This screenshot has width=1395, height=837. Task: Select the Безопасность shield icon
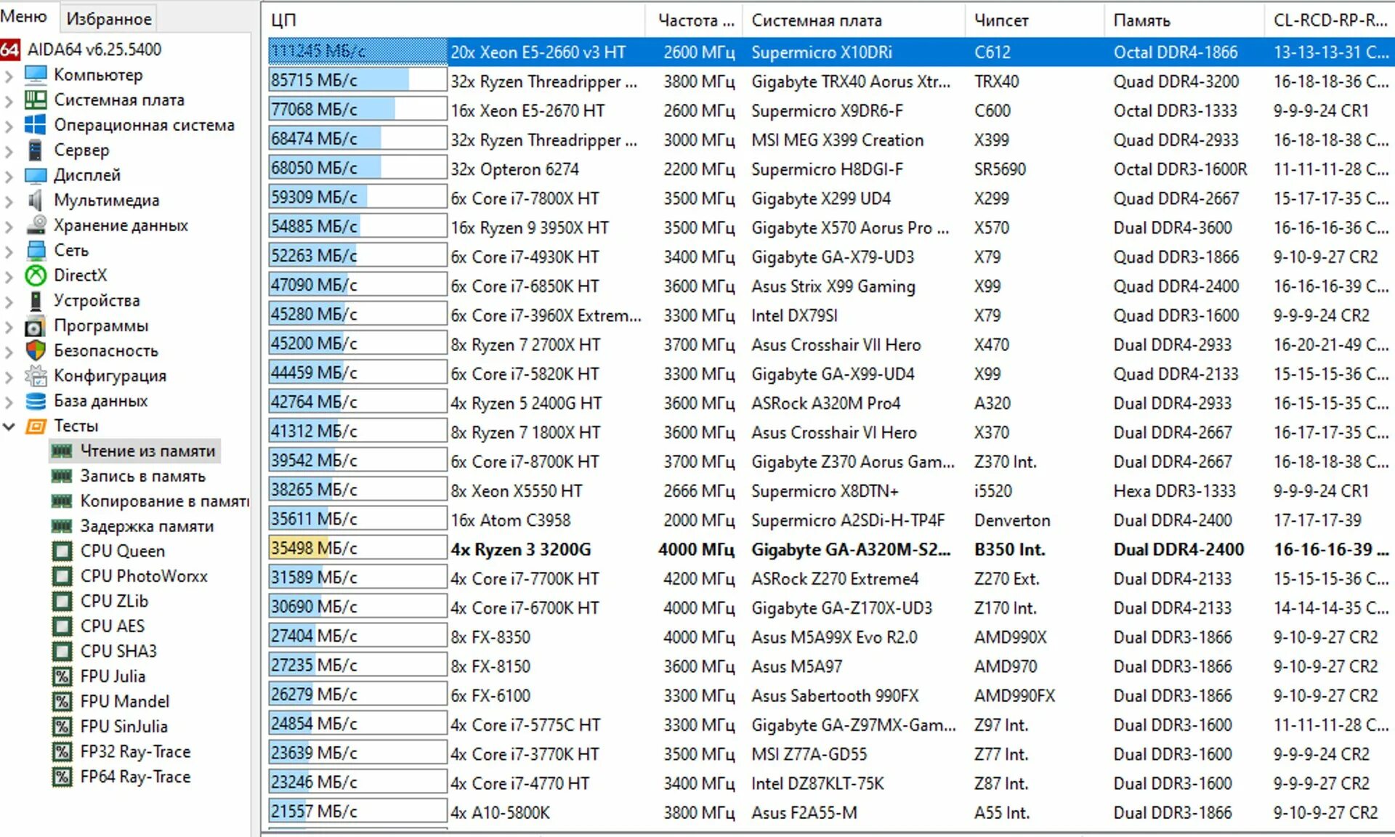pyautogui.click(x=36, y=350)
